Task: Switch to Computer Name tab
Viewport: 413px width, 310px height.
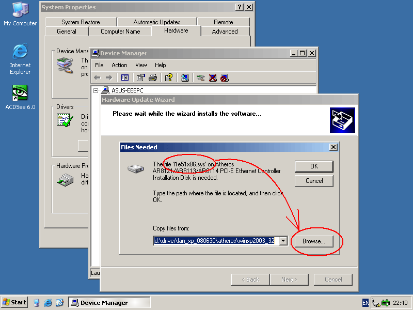Action: [120, 32]
